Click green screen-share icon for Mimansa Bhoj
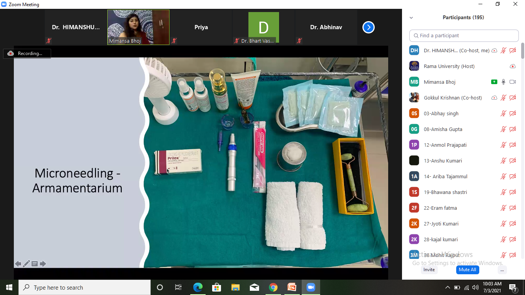This screenshot has width=525, height=295. point(494,82)
